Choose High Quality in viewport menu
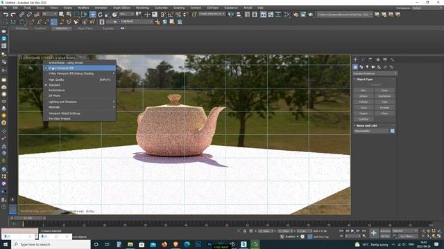The width and height of the screenshot is (444, 249). click(80, 80)
